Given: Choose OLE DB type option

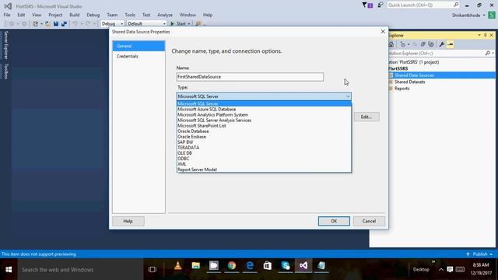Looking at the screenshot, I should pyautogui.click(x=264, y=153).
